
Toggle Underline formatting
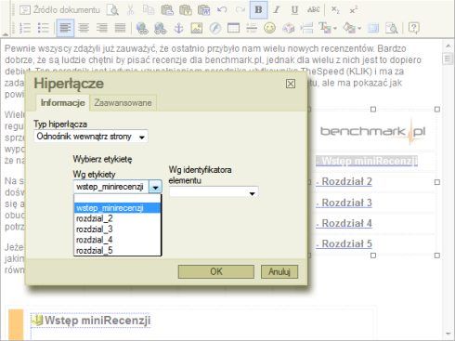click(294, 10)
